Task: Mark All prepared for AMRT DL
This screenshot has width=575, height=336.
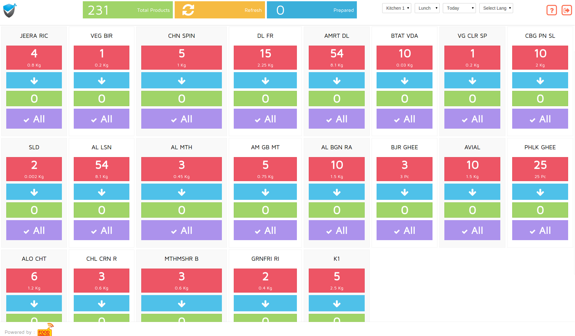Action: [x=337, y=119]
